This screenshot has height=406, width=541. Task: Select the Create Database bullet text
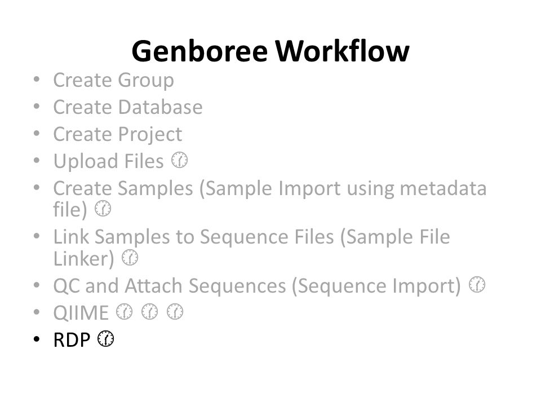[x=128, y=107]
